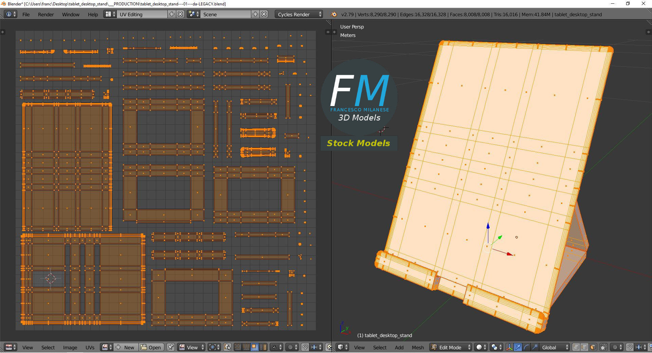Select UV island selection mode
The image size is (652, 353).
[x=263, y=347]
